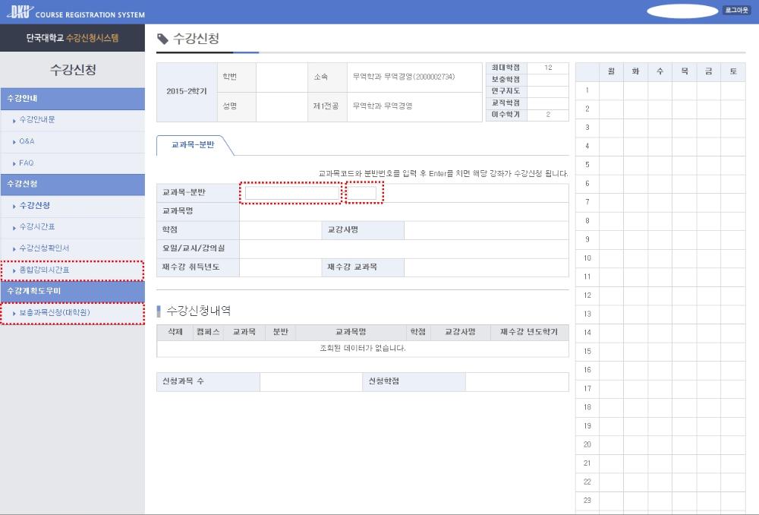
Task: Open 종합강의시간표 in the sidebar
Action: (44, 270)
